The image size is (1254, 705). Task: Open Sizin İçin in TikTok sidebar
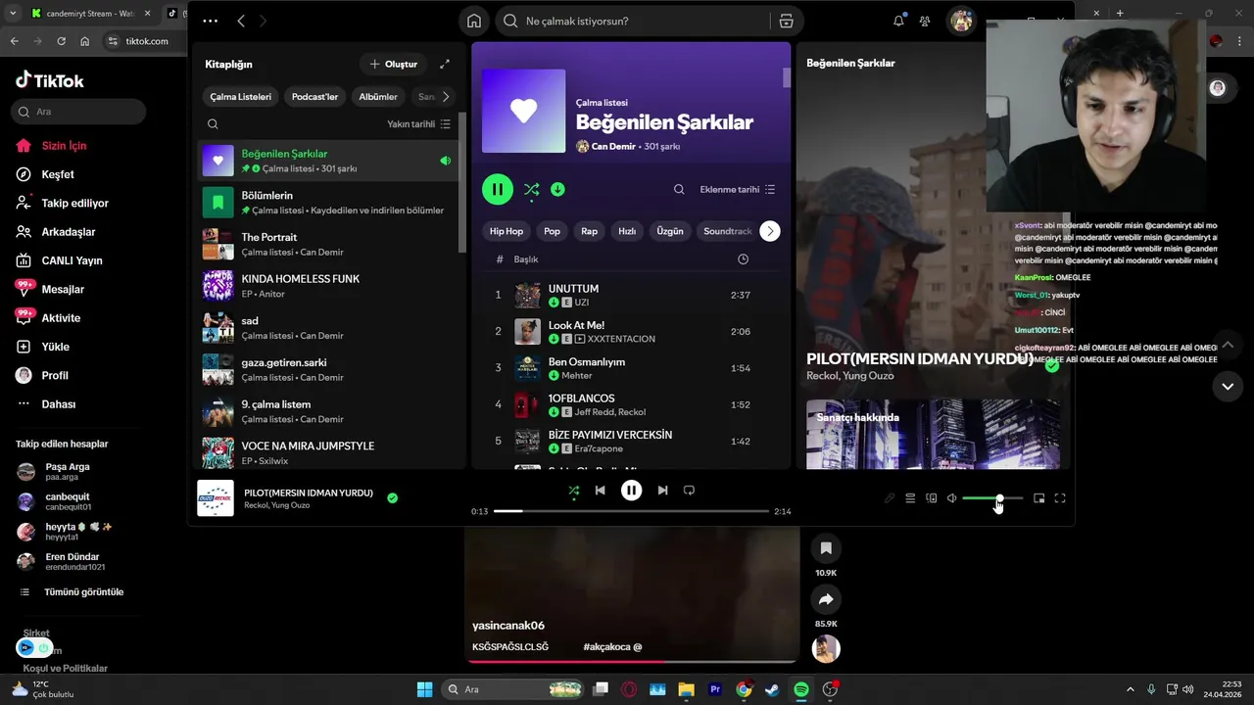pos(64,146)
